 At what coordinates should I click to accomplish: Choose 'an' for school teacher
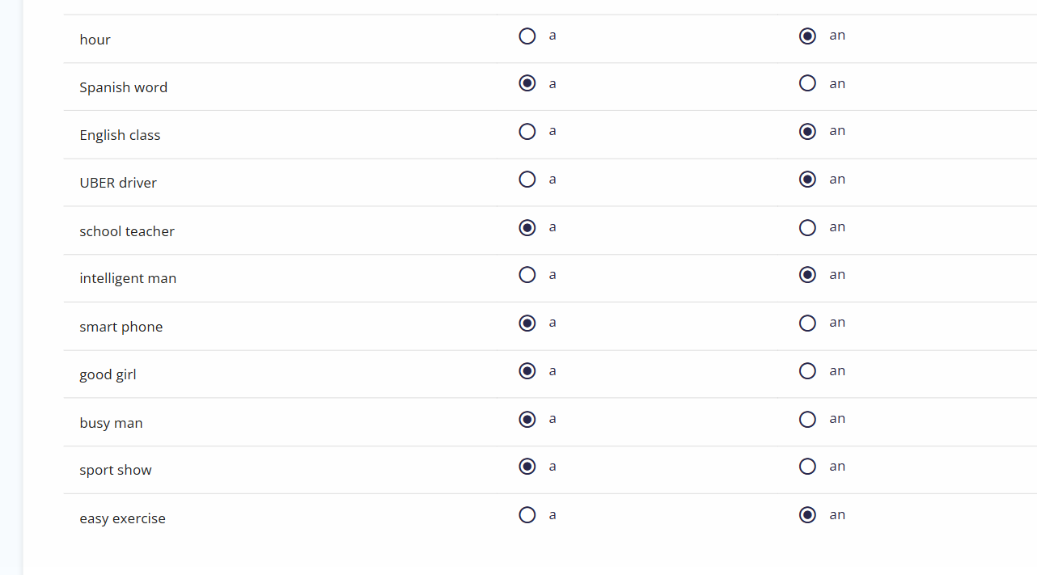807,228
